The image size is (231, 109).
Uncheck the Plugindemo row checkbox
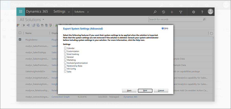click(20, 39)
